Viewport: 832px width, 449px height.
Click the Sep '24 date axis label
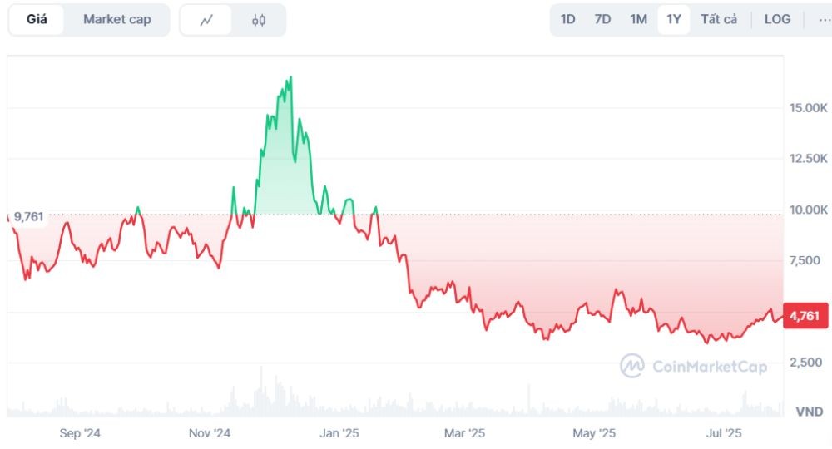point(80,433)
